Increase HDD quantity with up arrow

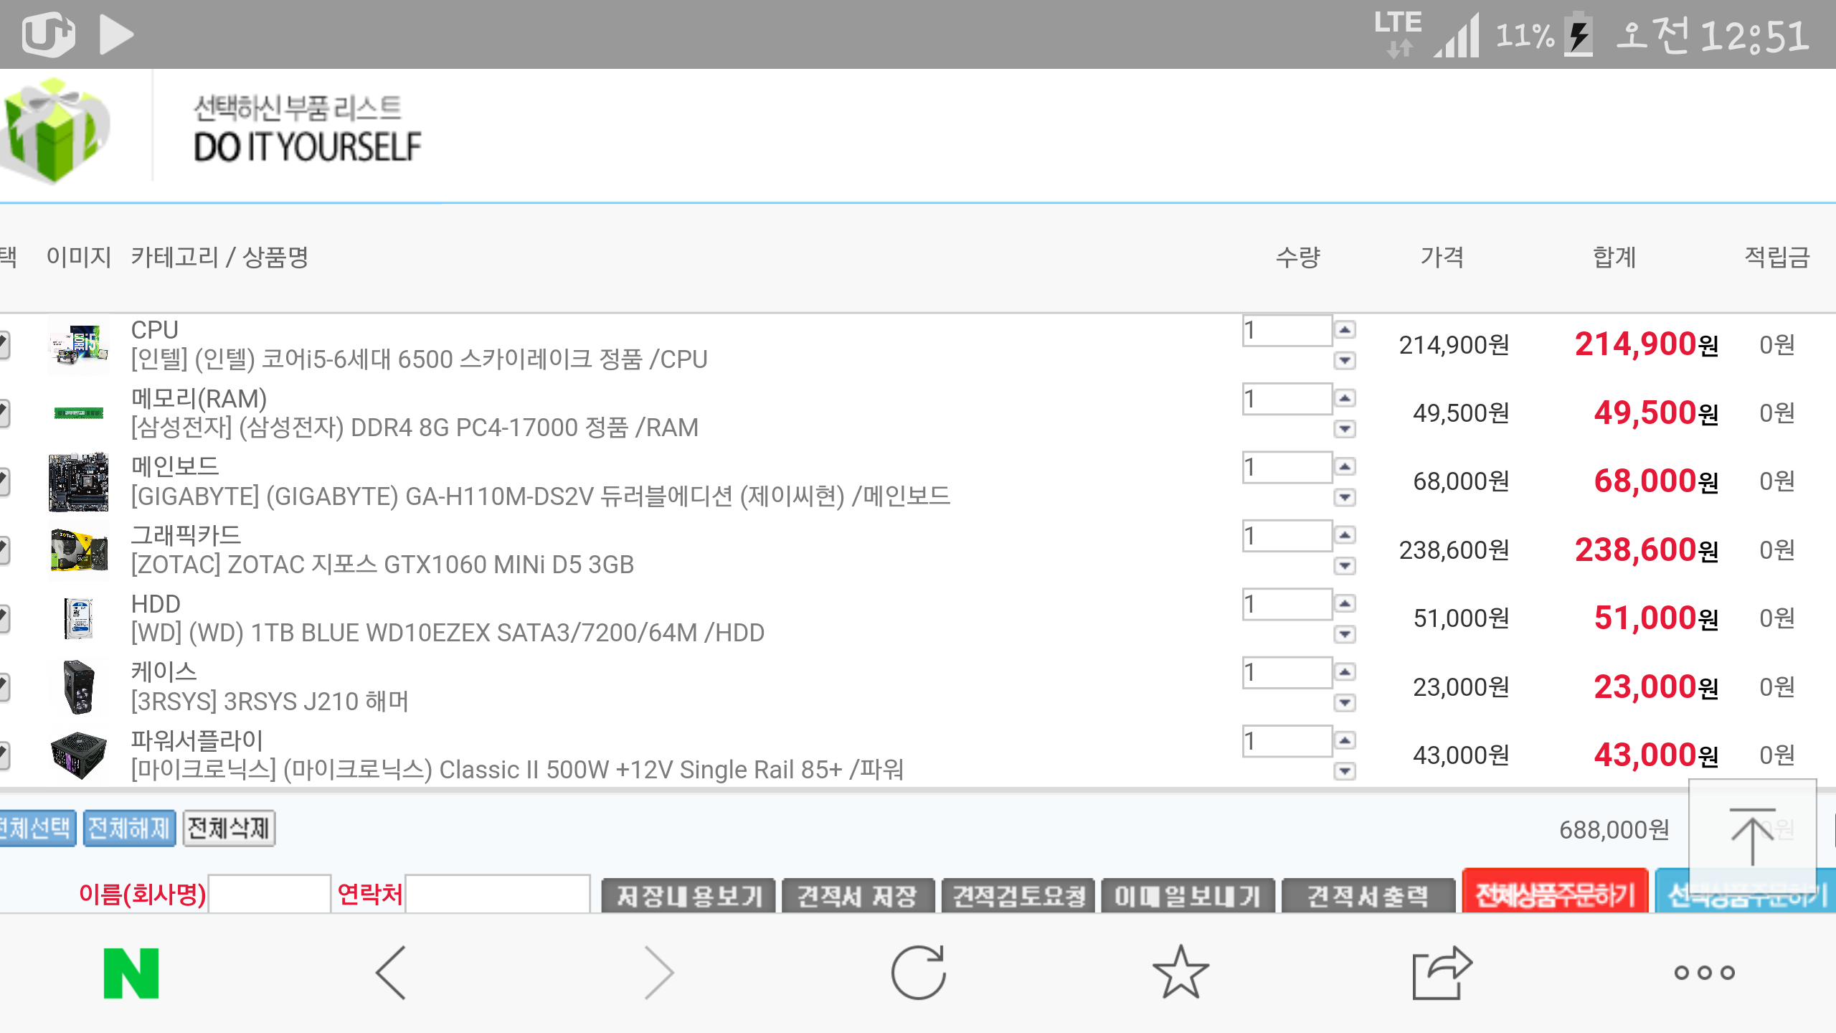1345,604
